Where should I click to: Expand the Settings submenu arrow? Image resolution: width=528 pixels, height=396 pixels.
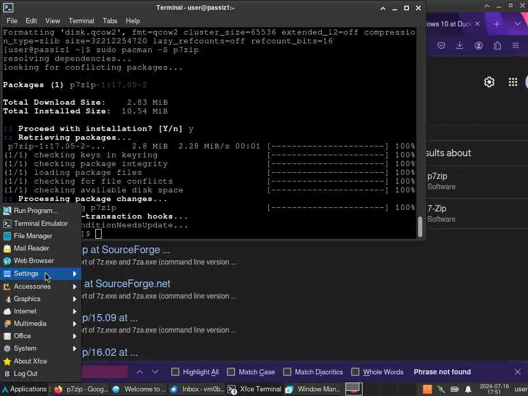(x=75, y=274)
